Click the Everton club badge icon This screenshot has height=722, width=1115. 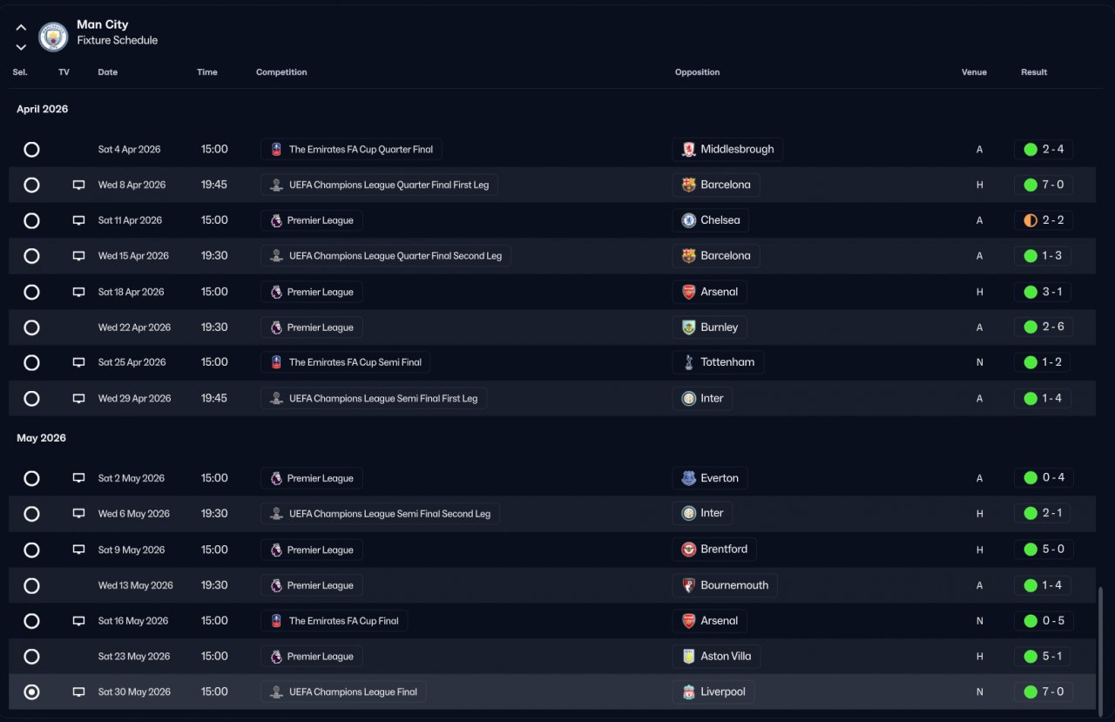(x=689, y=478)
